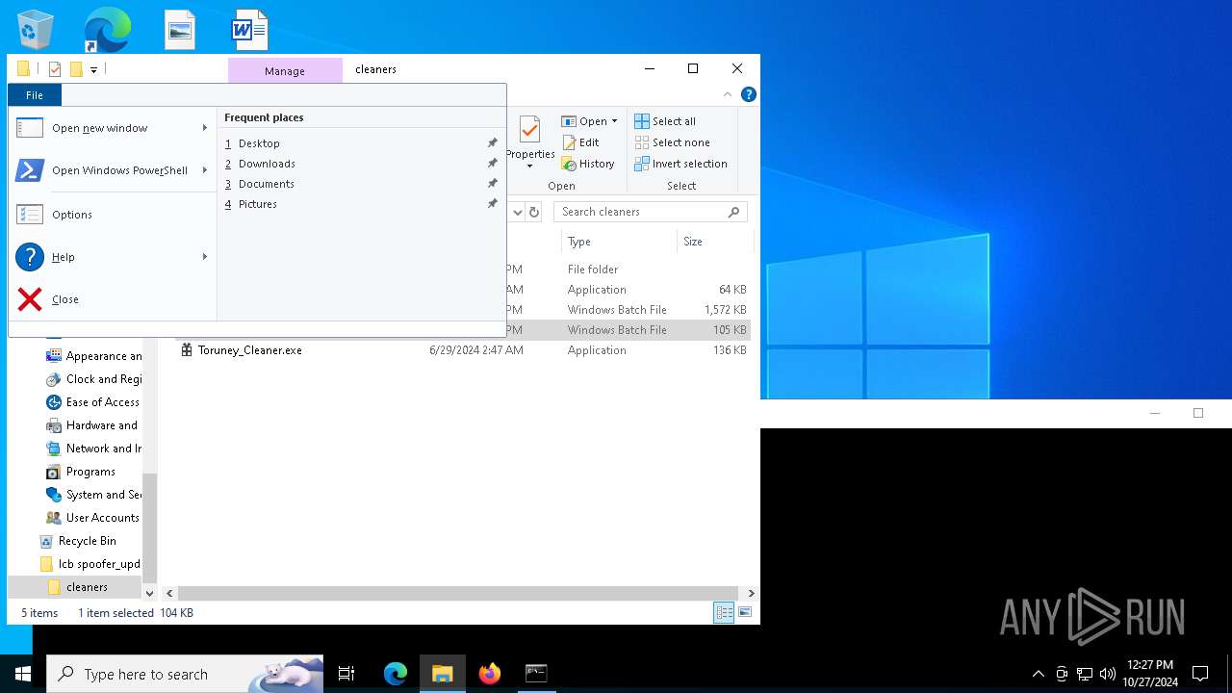
Task: Switch to the Manage ribbon tab
Action: (285, 71)
